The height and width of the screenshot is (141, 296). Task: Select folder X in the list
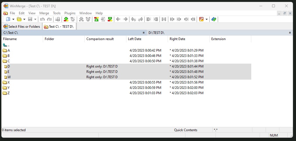click(6, 82)
